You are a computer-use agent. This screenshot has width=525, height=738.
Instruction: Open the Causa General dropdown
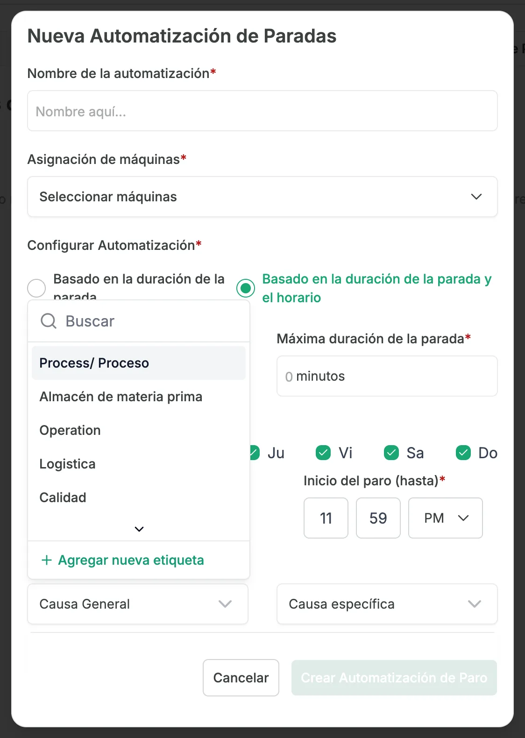click(138, 604)
